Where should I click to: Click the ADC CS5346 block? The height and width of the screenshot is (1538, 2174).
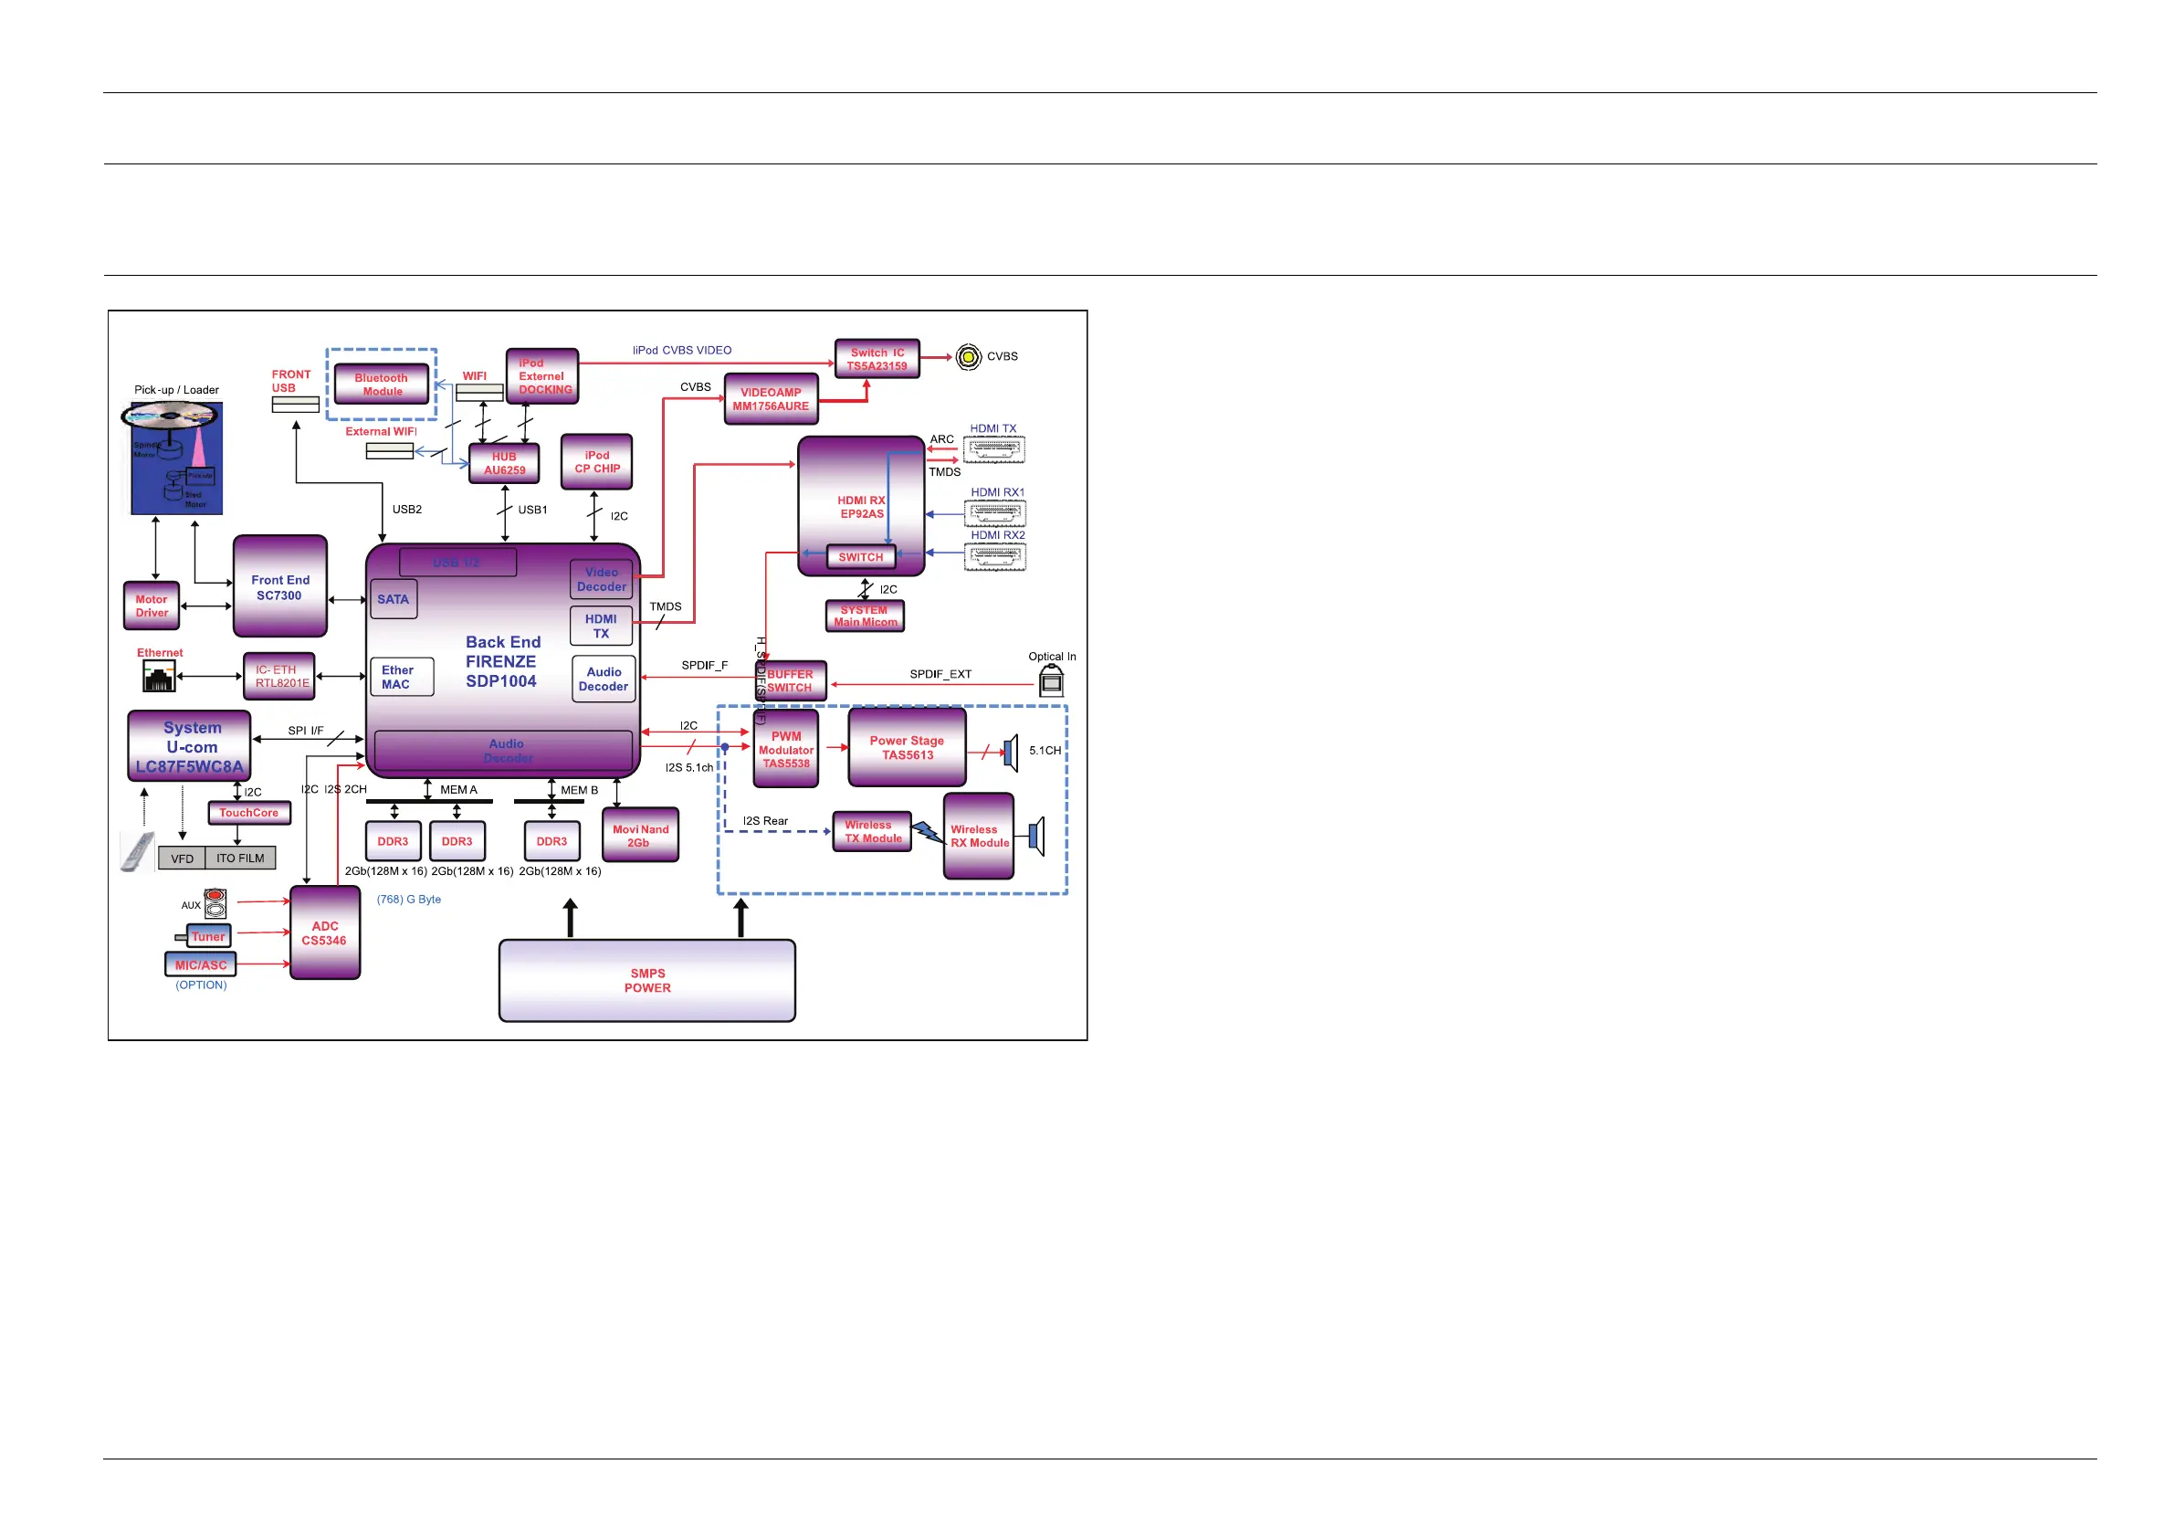click(325, 932)
